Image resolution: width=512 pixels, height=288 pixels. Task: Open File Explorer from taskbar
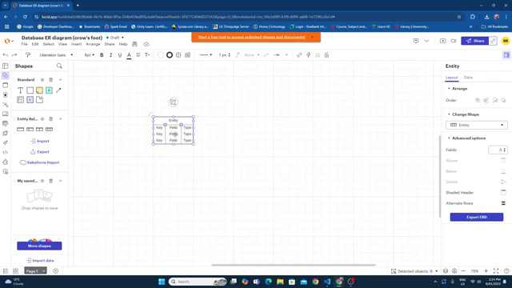[280, 282]
